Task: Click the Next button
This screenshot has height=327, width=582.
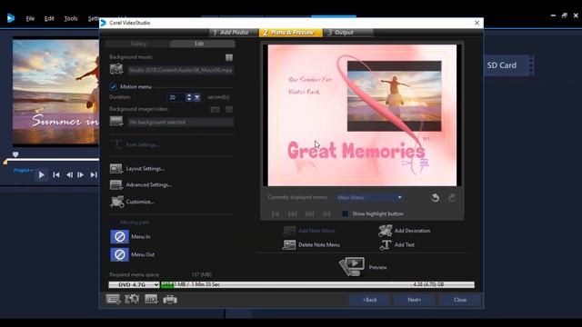Action: [415, 300]
